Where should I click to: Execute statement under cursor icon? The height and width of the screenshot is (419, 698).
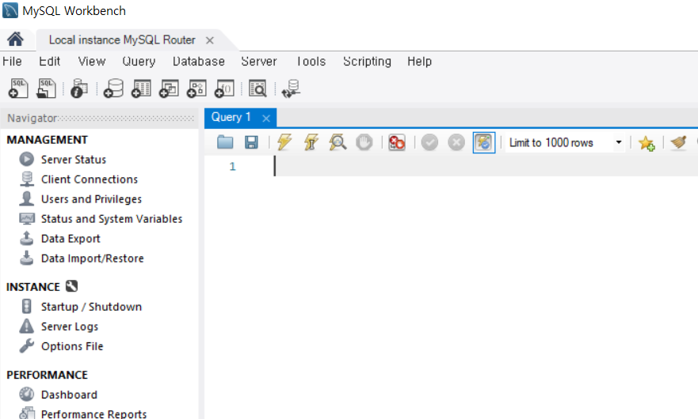[311, 142]
